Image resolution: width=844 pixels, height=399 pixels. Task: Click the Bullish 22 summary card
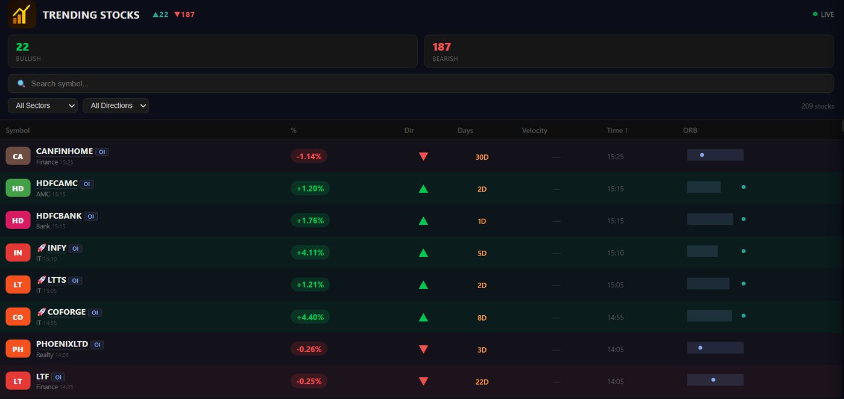[x=213, y=51]
